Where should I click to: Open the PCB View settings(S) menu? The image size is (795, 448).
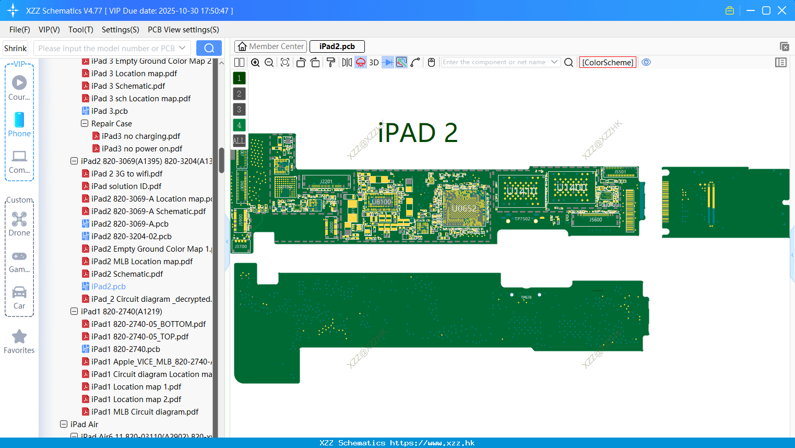[x=183, y=30]
